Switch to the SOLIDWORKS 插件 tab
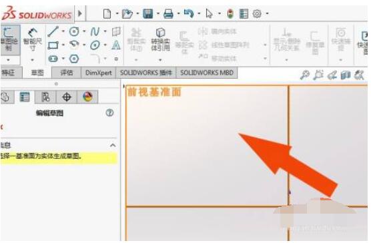The image size is (371, 243). (x=145, y=73)
